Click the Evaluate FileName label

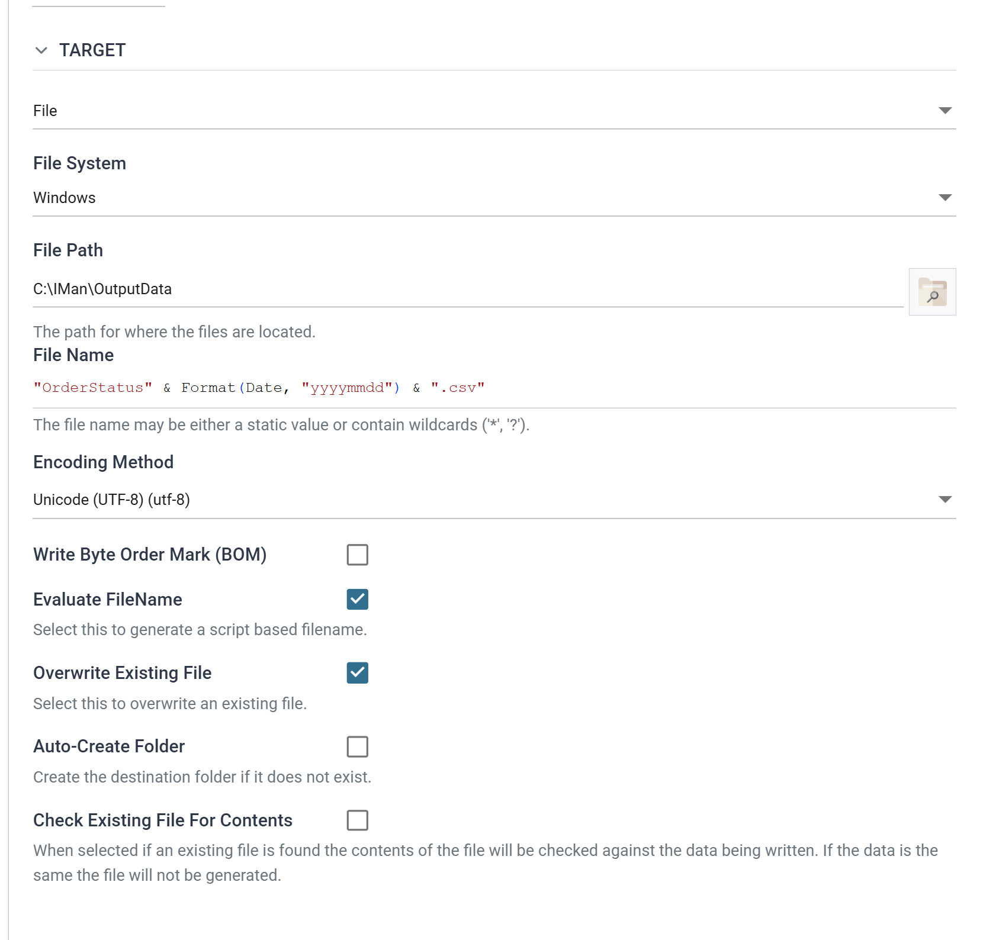(108, 600)
